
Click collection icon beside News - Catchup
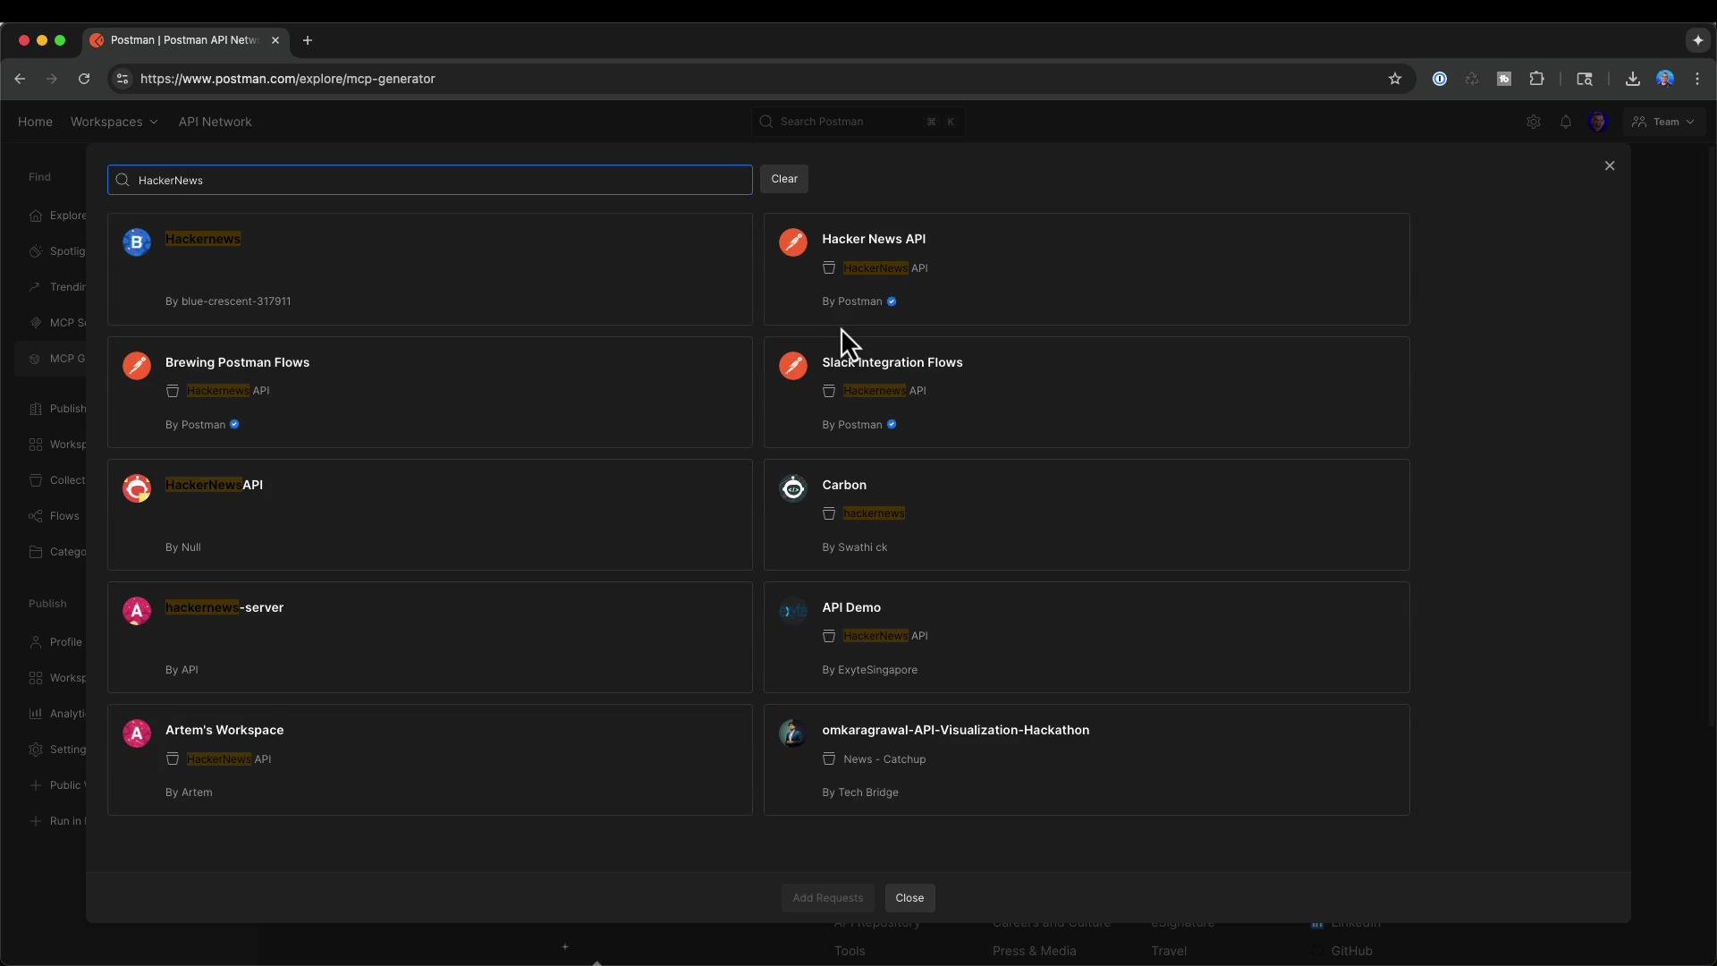[x=829, y=759]
